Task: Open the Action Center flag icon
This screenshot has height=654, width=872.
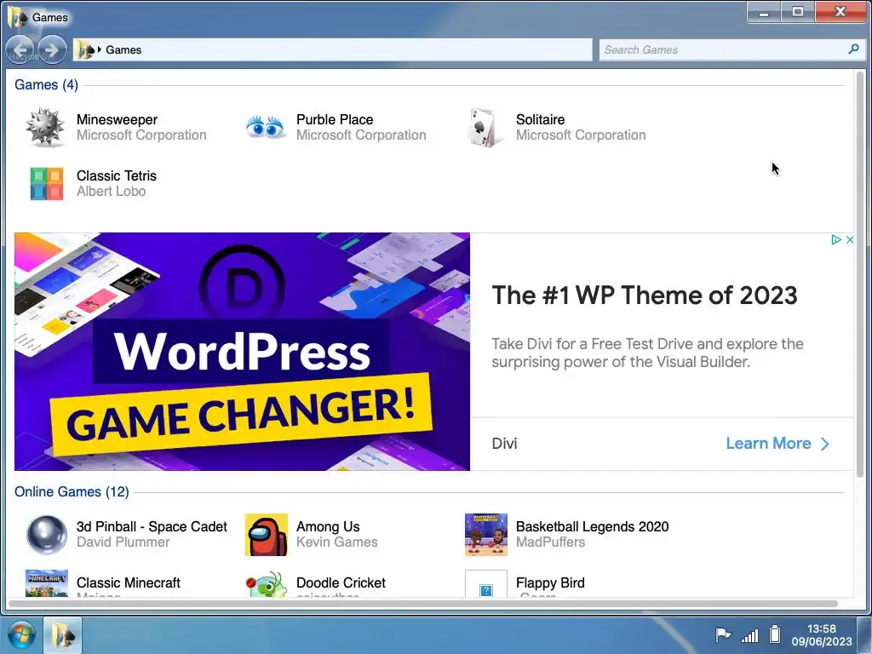Action: tap(722, 634)
